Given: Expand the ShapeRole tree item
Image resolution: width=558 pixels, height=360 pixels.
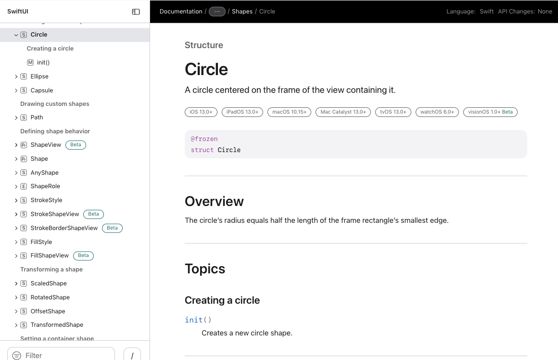Looking at the screenshot, I should click(16, 186).
